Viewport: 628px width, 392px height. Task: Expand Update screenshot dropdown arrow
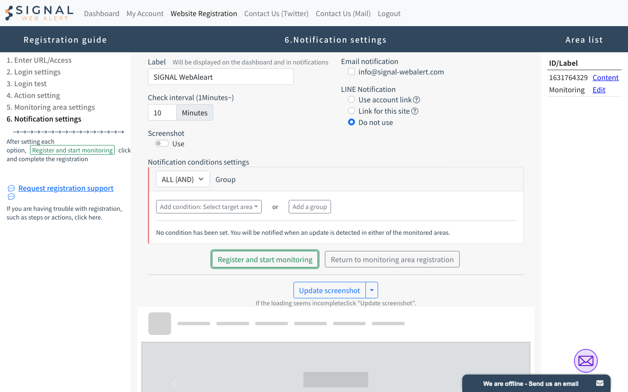pos(372,290)
